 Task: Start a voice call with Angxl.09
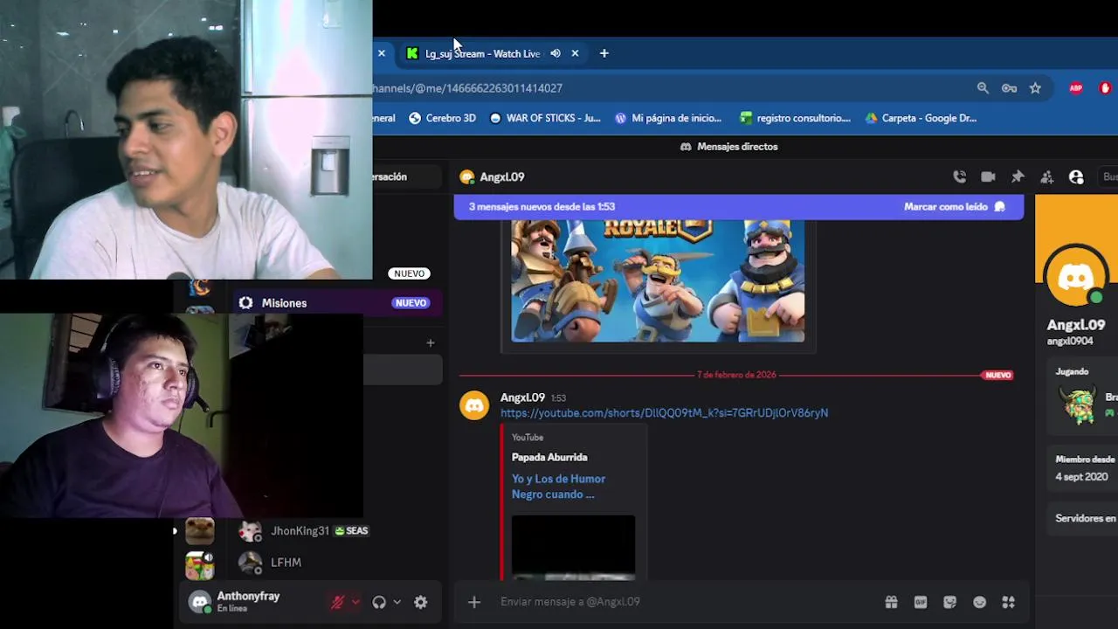pyautogui.click(x=959, y=176)
